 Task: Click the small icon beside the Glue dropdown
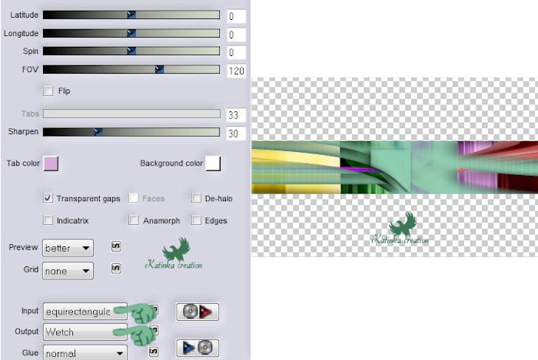154,351
